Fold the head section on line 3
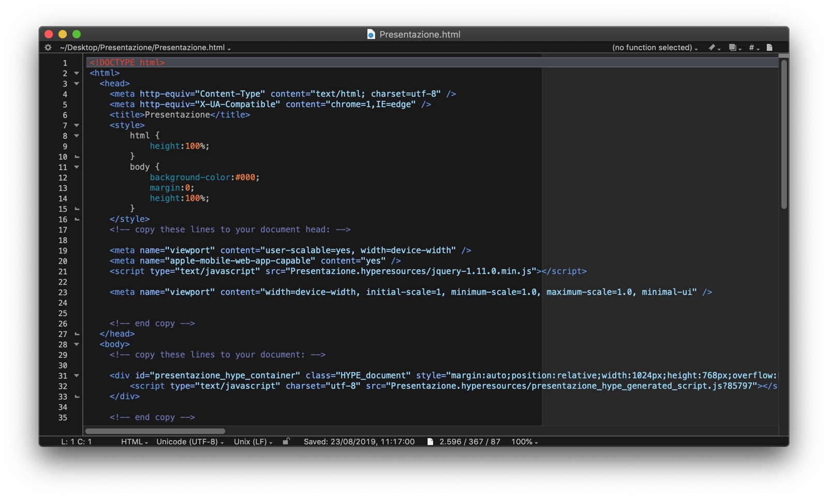828x498 pixels. (x=77, y=83)
